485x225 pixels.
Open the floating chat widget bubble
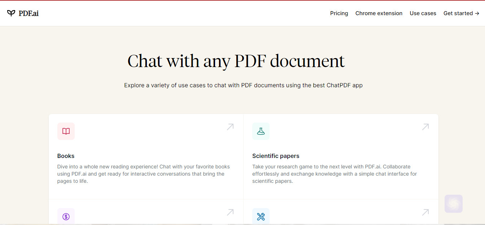coord(454,204)
